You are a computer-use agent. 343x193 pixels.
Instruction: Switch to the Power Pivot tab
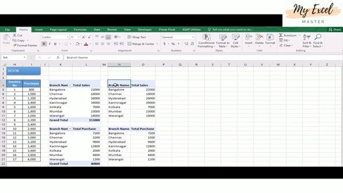pyautogui.click(x=167, y=29)
